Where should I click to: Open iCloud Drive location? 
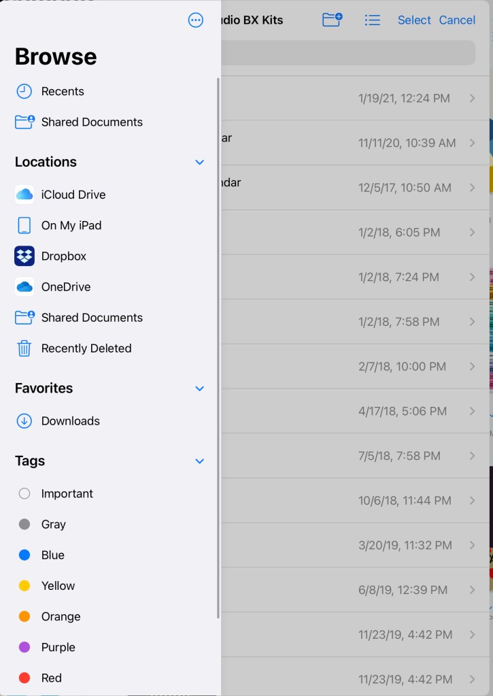pos(73,195)
